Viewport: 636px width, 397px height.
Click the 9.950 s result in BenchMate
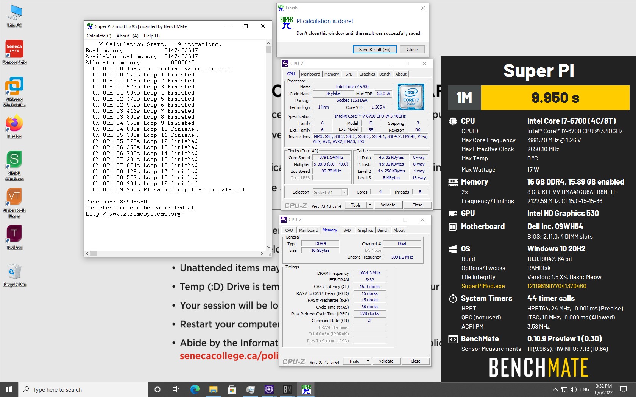coord(555,98)
